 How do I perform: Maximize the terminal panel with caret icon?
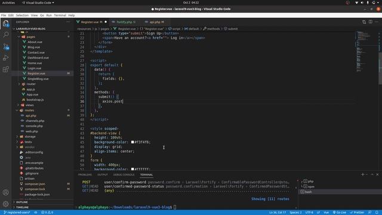point(372,174)
